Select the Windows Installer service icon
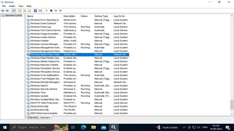Viewport: 234px width, 131px height. (28, 41)
